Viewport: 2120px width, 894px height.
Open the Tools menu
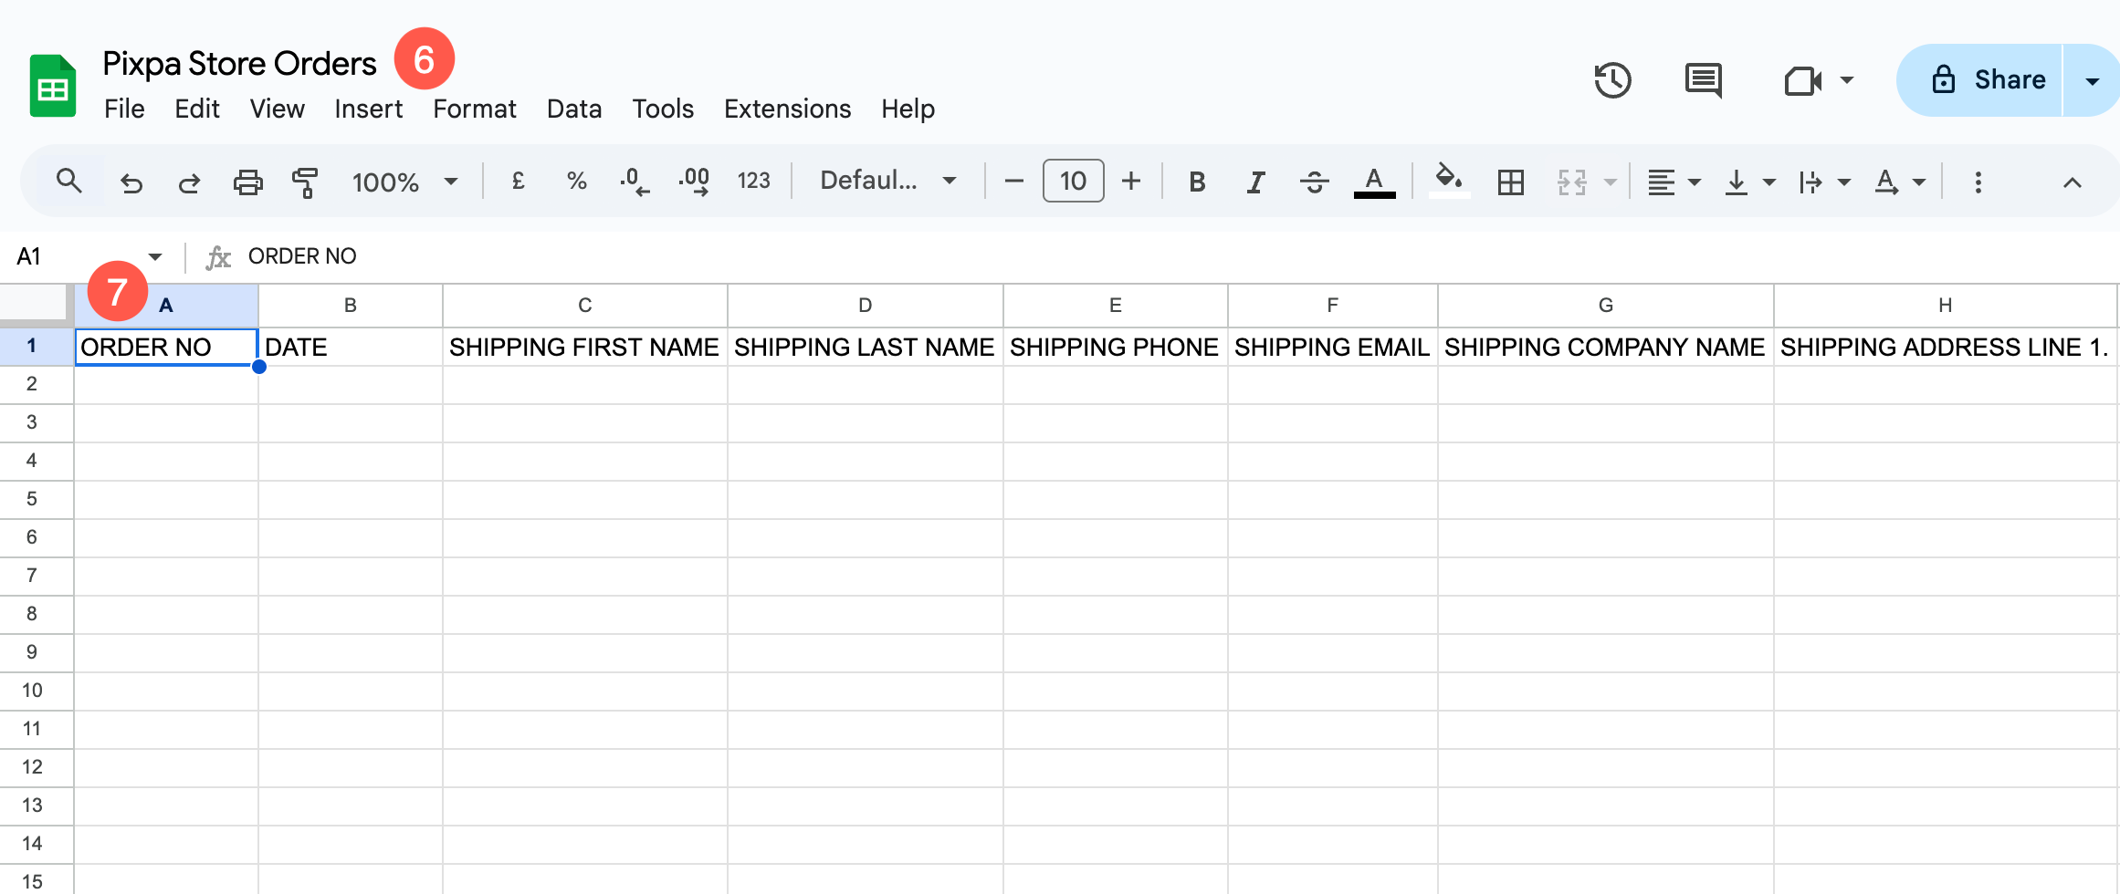coord(663,109)
